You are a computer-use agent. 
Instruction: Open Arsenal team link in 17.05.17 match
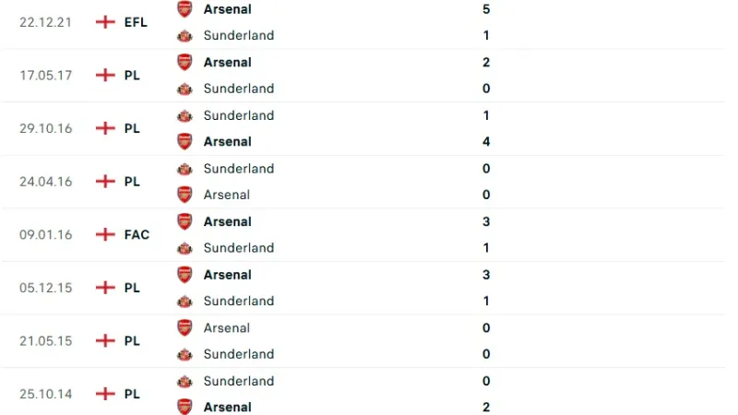point(227,63)
